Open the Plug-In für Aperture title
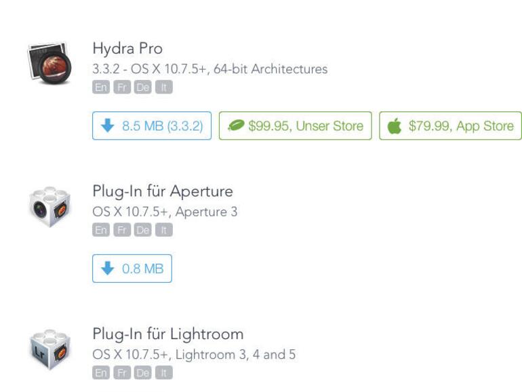This screenshot has height=392, width=522. 163,191
